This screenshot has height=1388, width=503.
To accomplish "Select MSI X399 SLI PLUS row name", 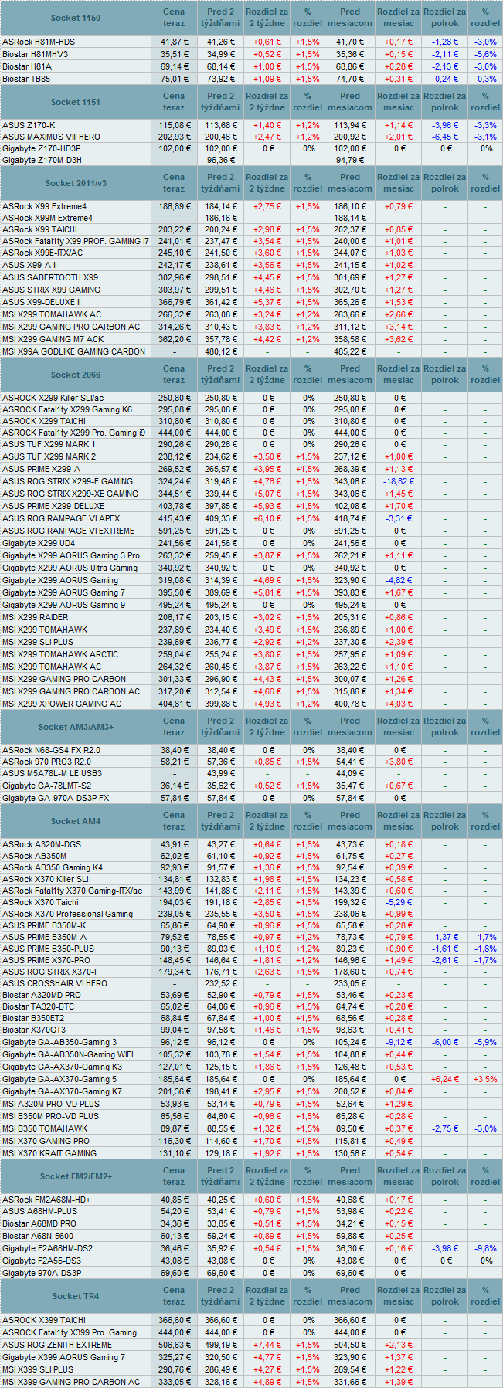I will (x=38, y=1370).
